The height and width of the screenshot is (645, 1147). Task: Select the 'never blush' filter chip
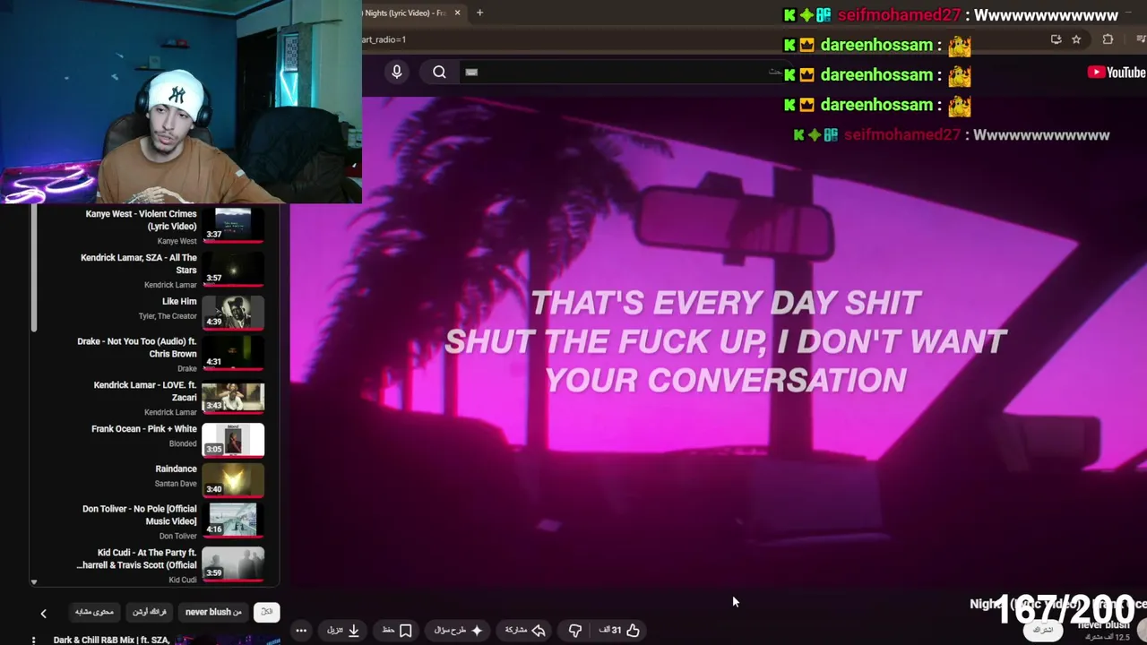point(213,612)
